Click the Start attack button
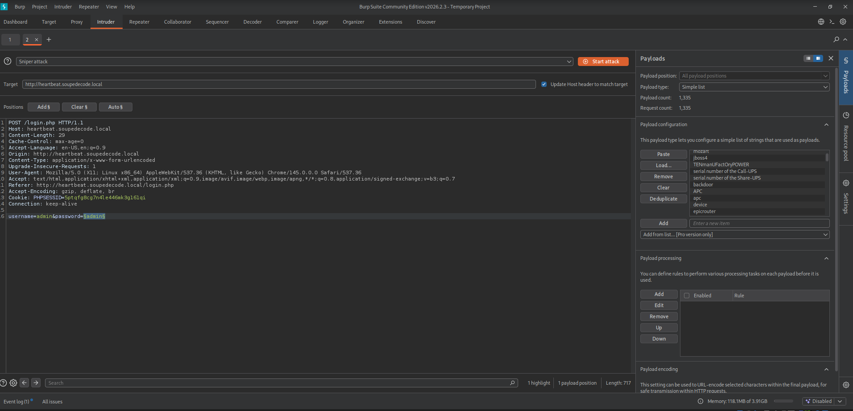This screenshot has width=853, height=411. (603, 62)
